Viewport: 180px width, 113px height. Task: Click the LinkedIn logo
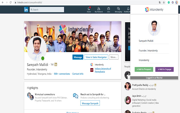pos(26,10)
